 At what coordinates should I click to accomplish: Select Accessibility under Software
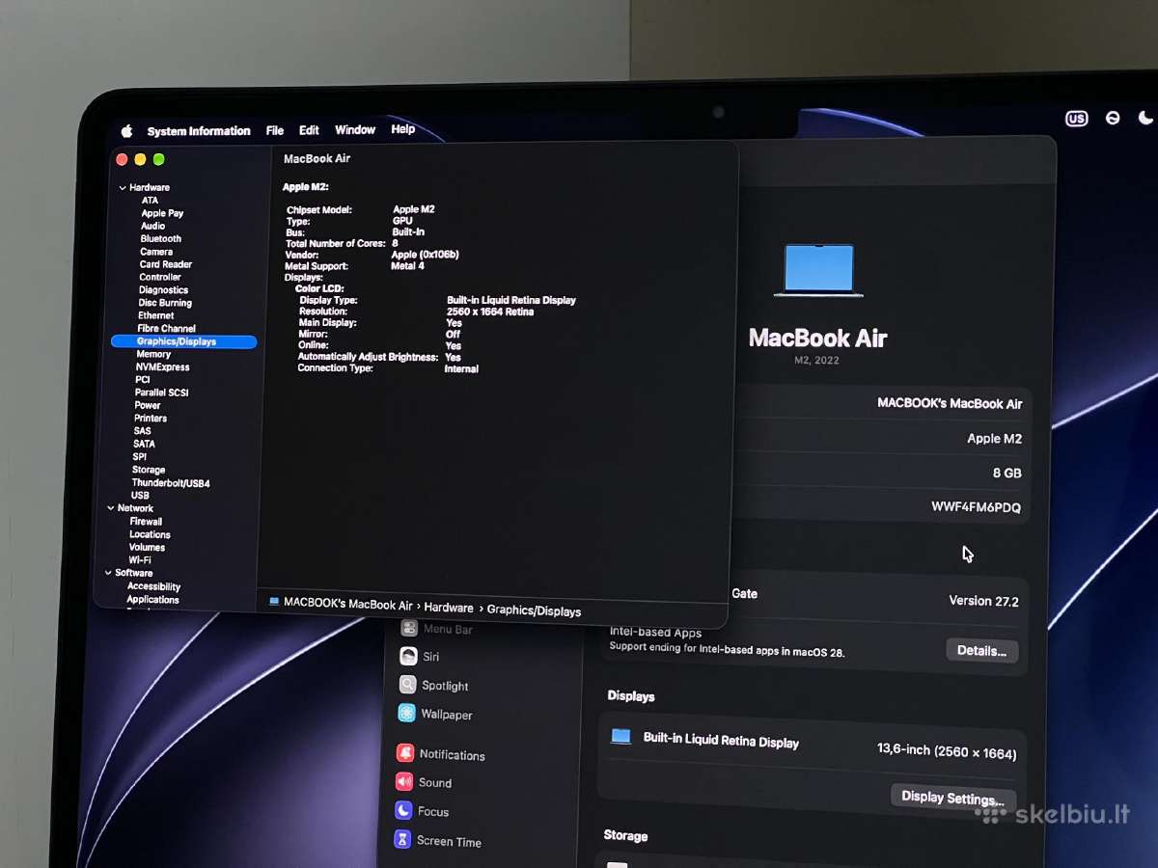click(153, 586)
